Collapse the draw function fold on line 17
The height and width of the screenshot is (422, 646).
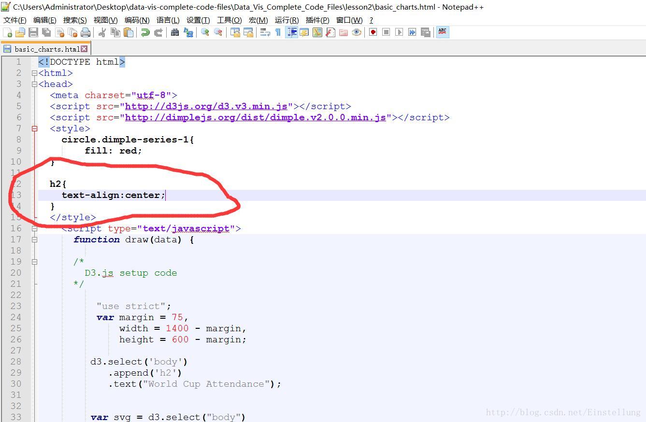coord(34,239)
